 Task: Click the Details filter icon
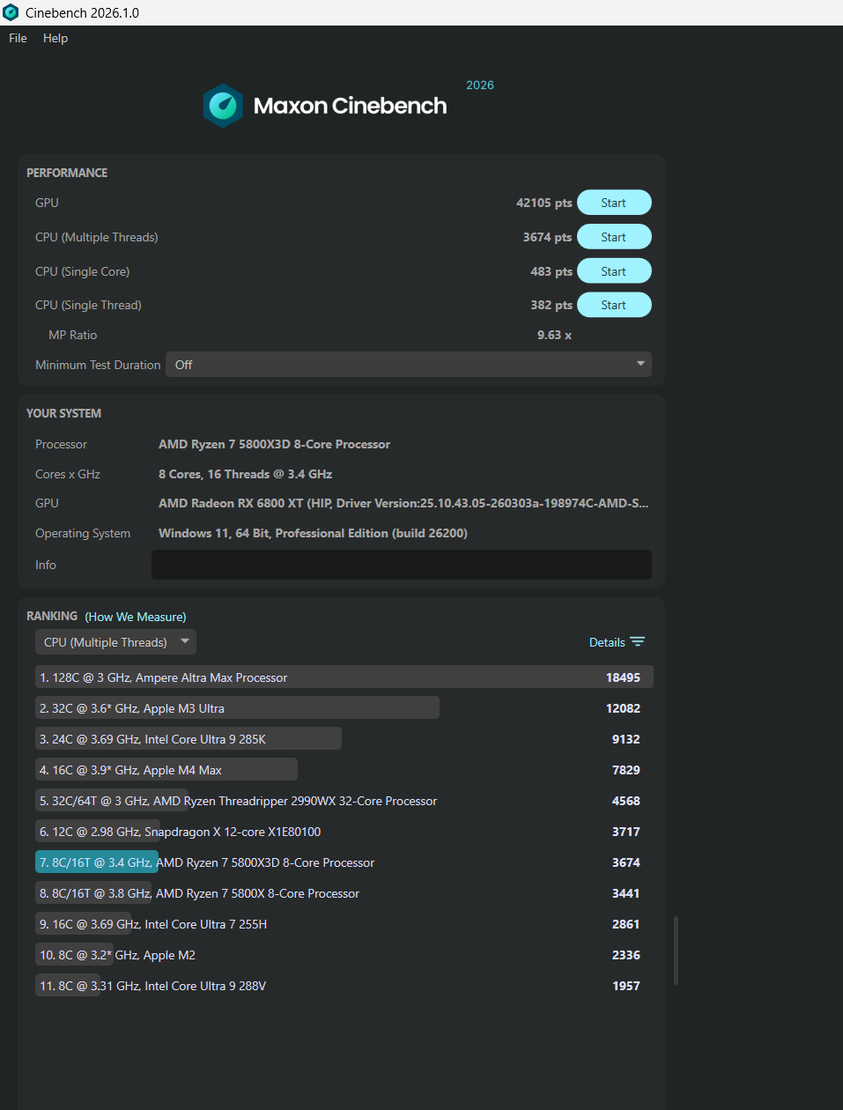click(x=638, y=642)
